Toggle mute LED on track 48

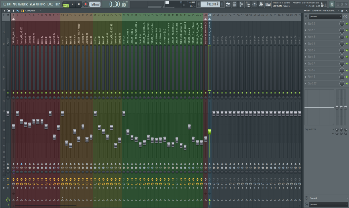click(x=206, y=93)
